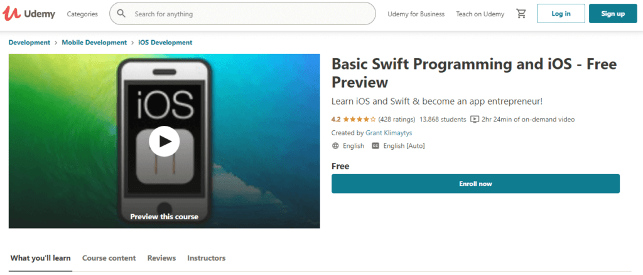Click the 13,868 students text
643x275 pixels.
[443, 120]
